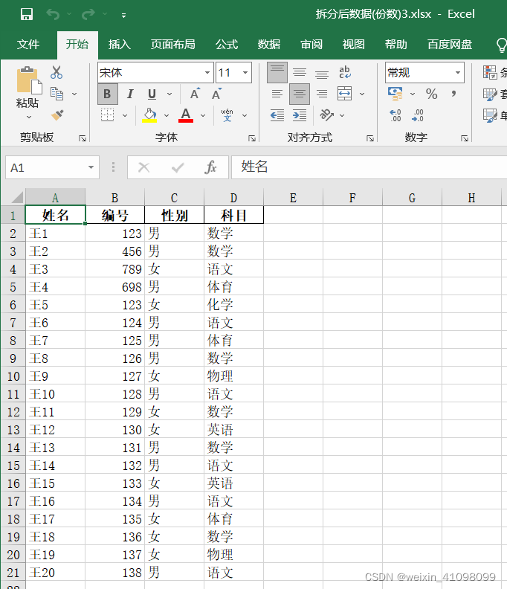Toggle Align Left button

tap(277, 94)
